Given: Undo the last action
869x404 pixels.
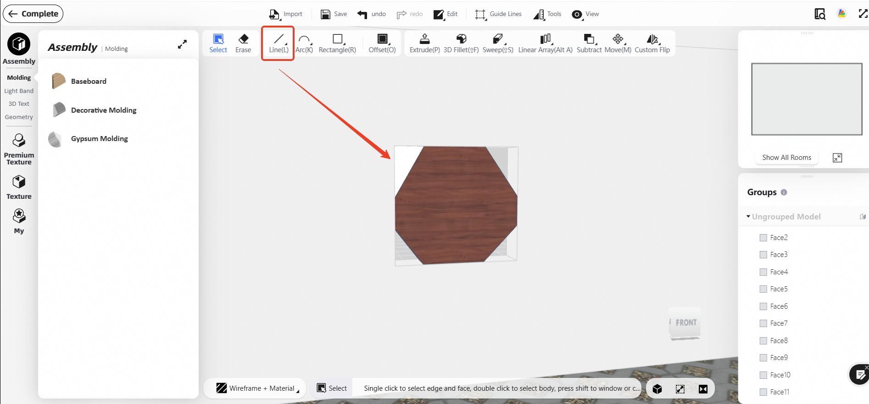Looking at the screenshot, I should [372, 14].
